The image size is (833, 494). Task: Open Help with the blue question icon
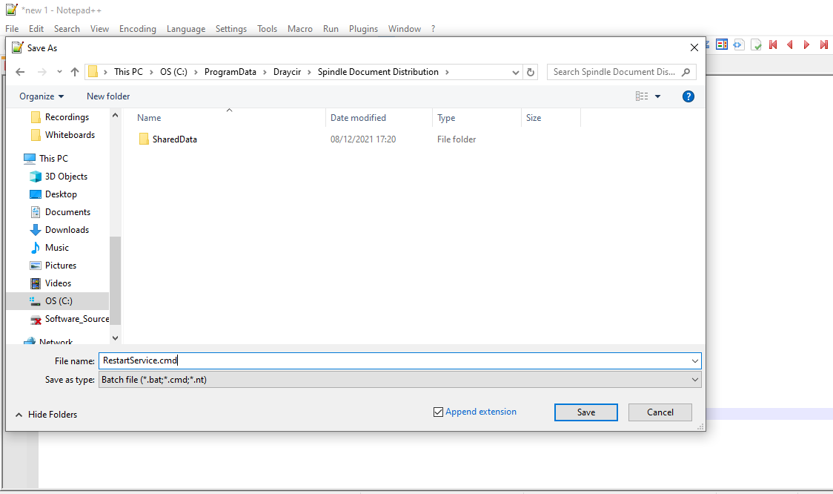(688, 96)
